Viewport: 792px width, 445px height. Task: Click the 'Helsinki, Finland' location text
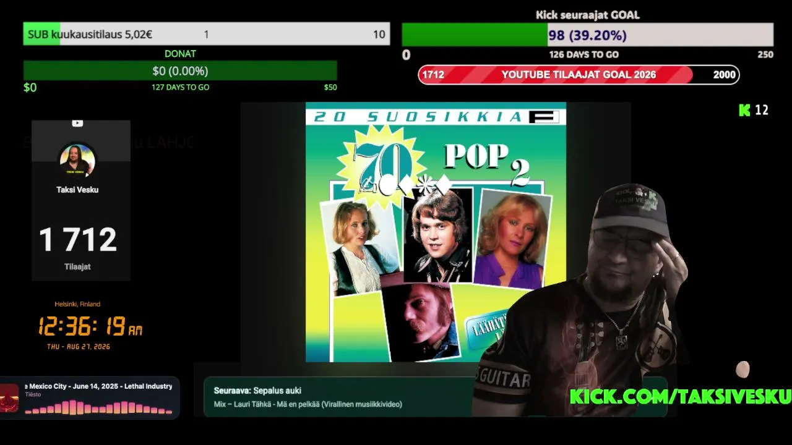[77, 304]
